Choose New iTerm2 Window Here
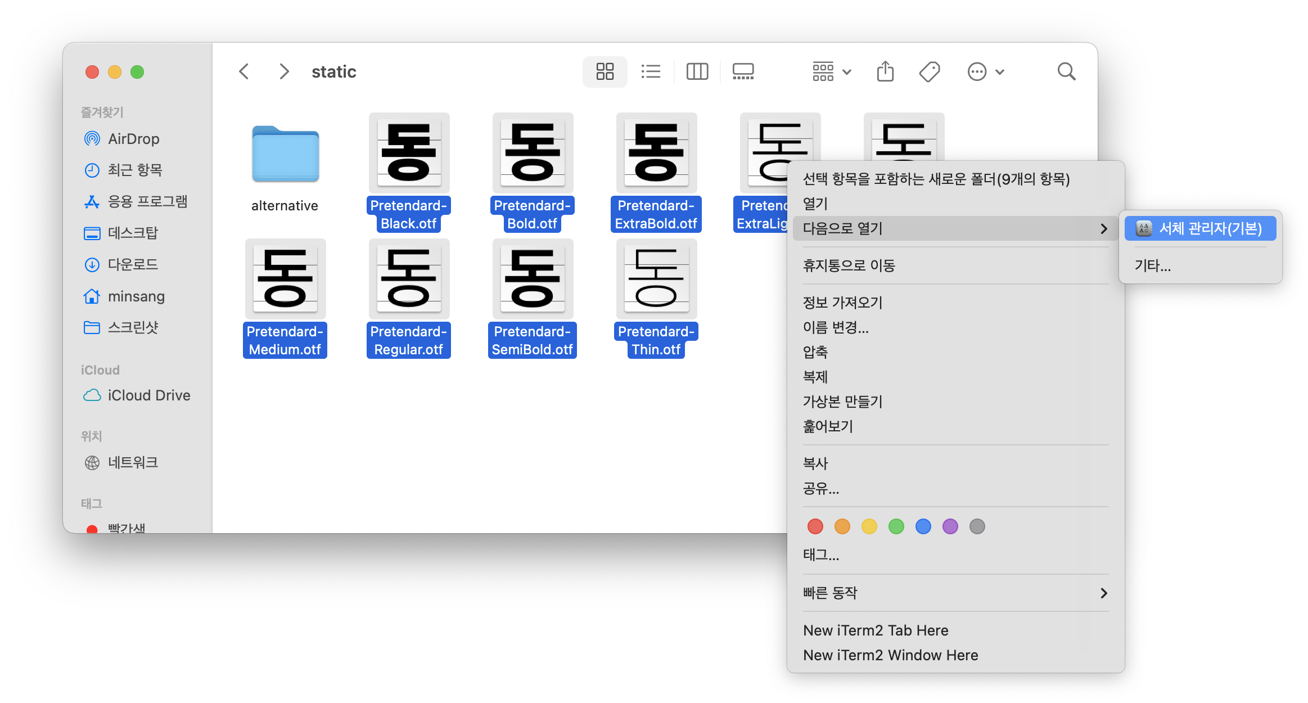1308x703 pixels. pyautogui.click(x=955, y=655)
